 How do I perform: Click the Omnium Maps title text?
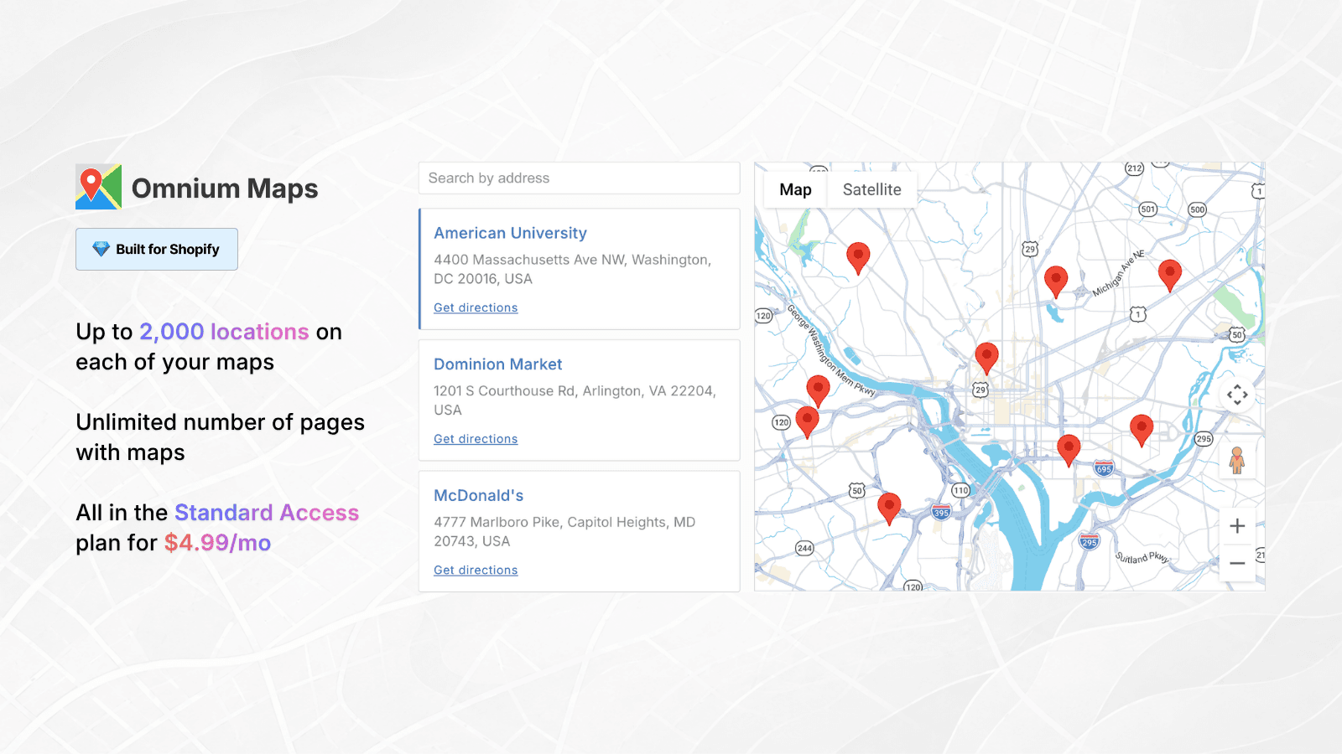(225, 188)
